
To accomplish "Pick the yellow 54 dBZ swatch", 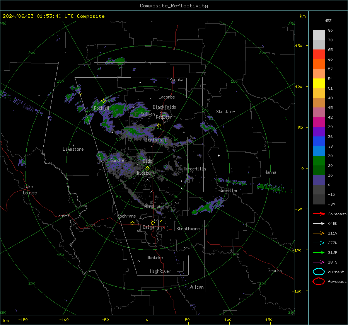I will click(319, 83).
